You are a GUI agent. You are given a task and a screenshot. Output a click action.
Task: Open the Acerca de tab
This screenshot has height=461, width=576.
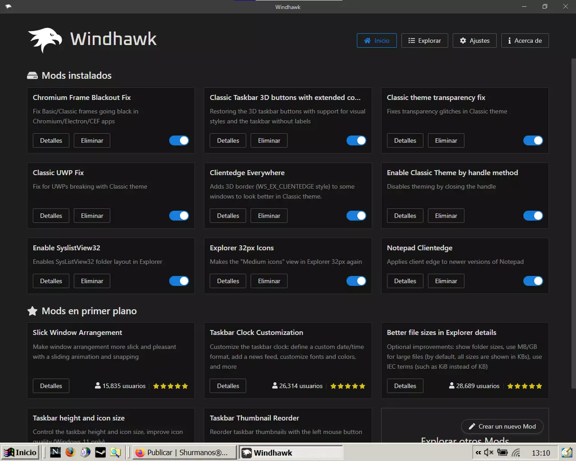click(525, 41)
